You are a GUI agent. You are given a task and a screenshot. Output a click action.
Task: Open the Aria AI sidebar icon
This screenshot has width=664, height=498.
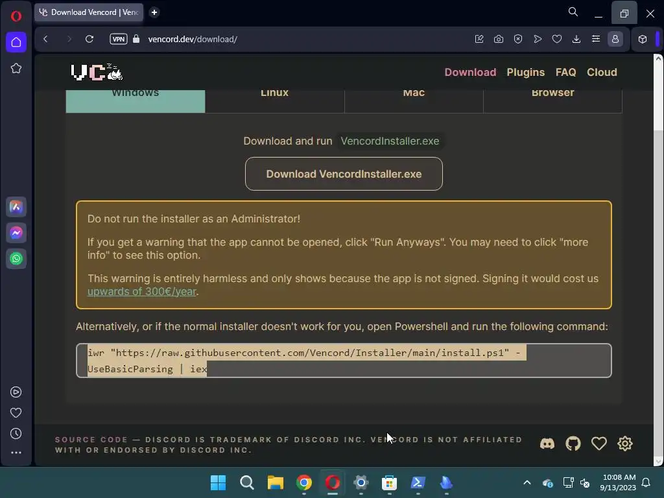tap(16, 207)
